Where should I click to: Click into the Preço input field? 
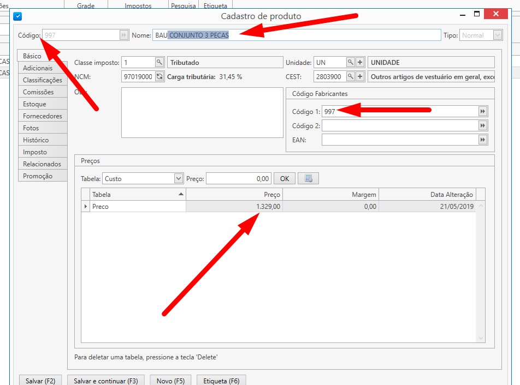click(x=238, y=178)
